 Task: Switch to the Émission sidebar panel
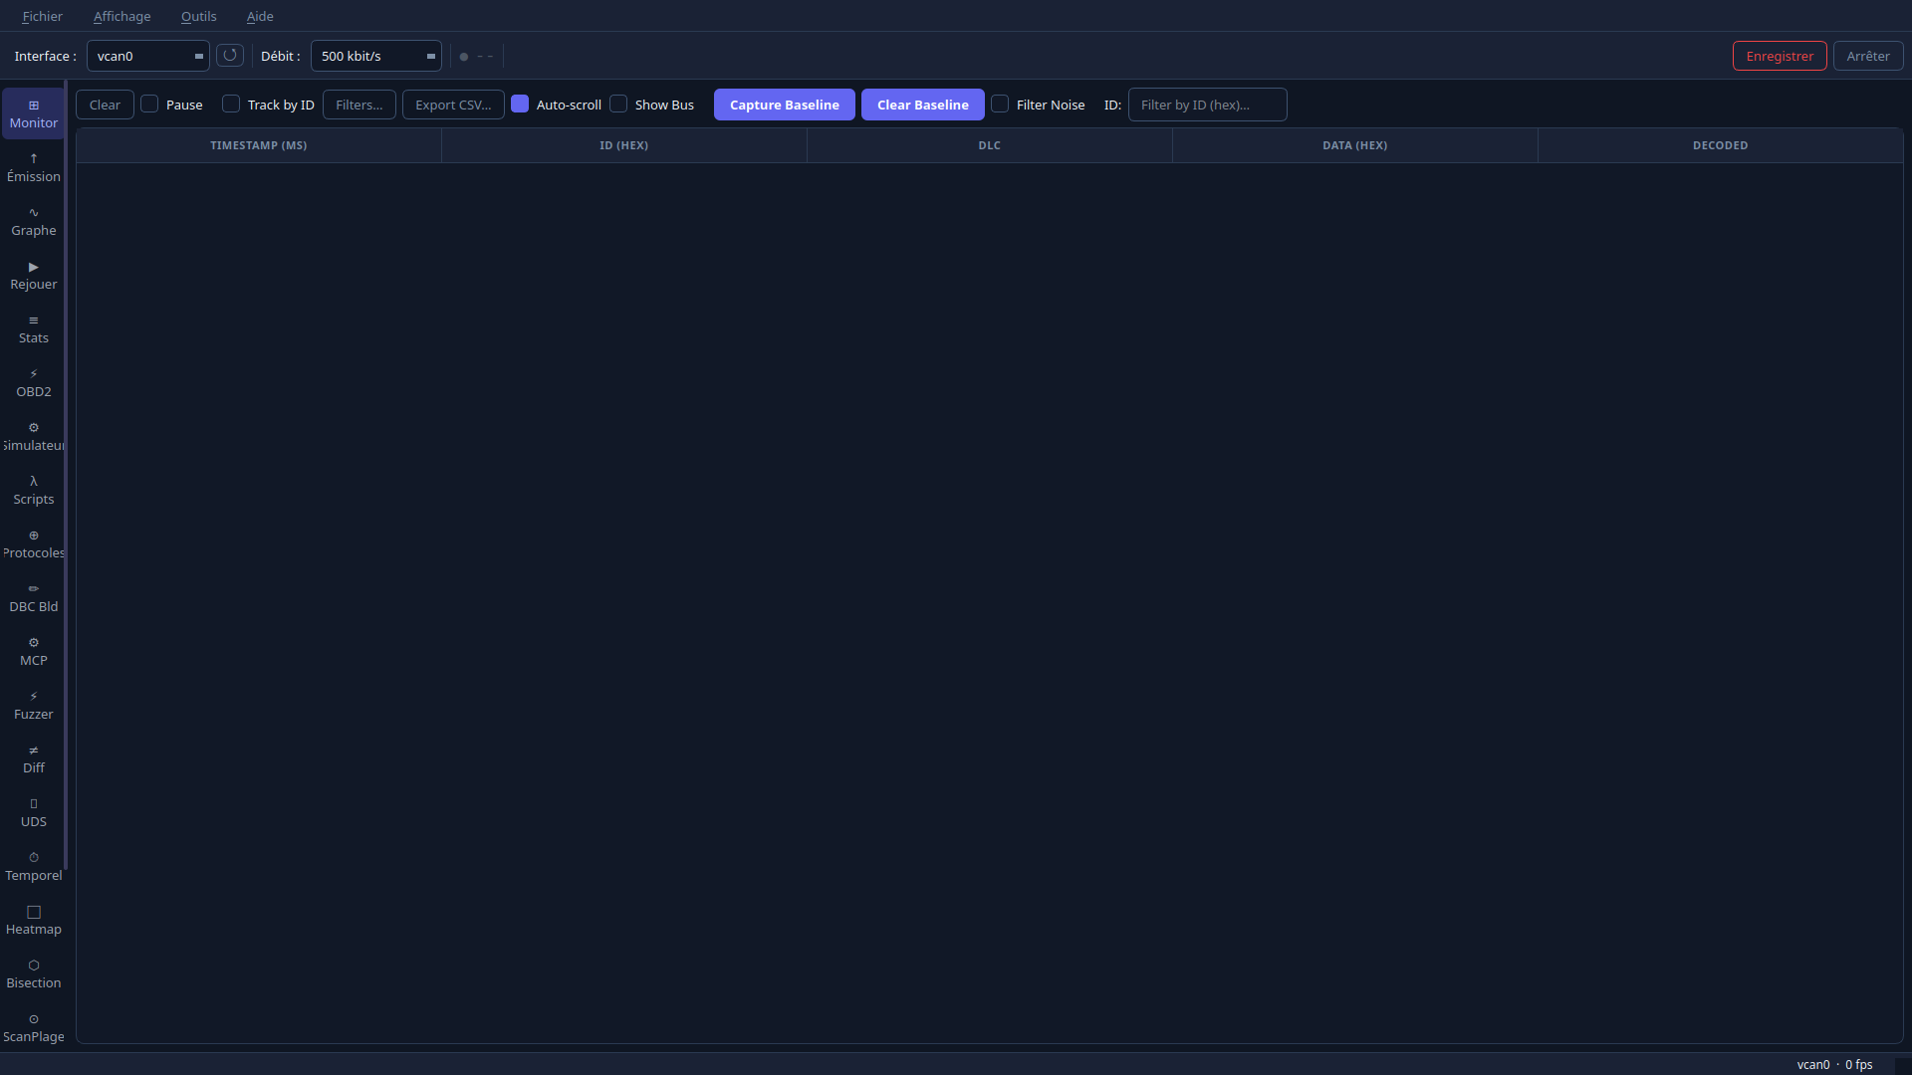33,167
